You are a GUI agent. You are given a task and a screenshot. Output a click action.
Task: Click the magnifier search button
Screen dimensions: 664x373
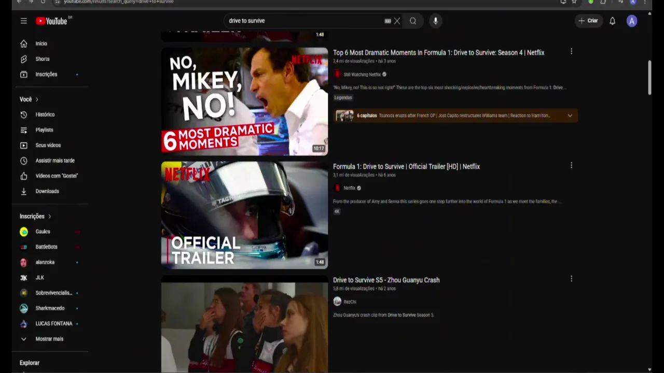point(413,21)
